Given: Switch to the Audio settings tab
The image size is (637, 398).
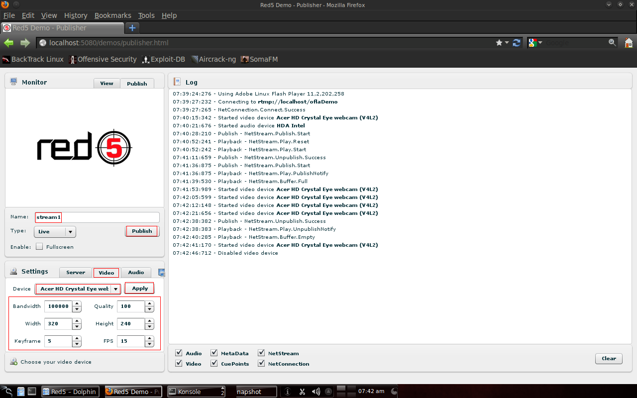Looking at the screenshot, I should pos(136,272).
